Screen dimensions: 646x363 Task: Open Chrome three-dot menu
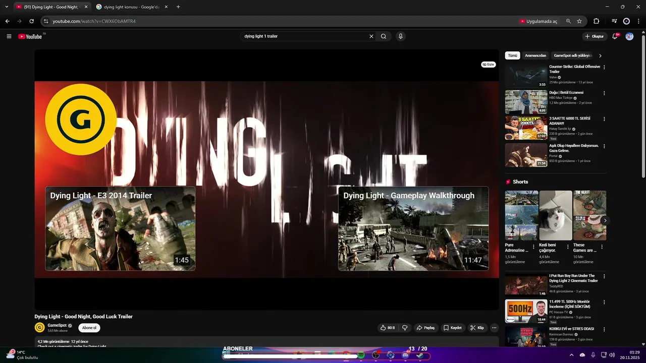pos(638,21)
